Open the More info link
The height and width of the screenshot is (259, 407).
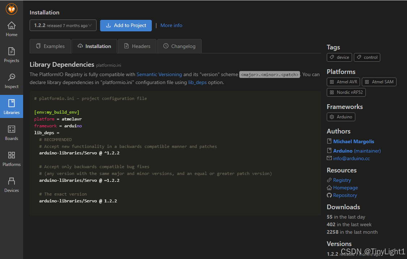point(171,25)
